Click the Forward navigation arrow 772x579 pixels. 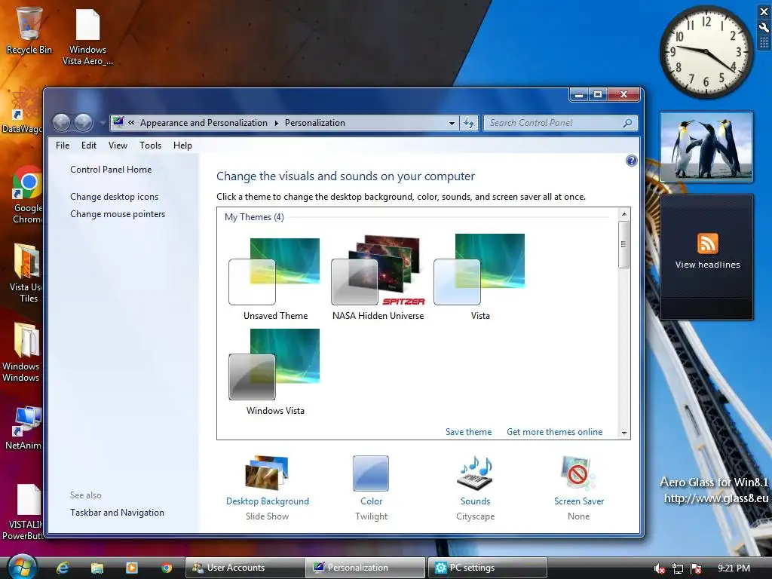84,122
